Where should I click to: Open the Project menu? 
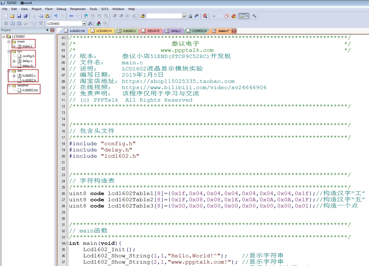36,9
